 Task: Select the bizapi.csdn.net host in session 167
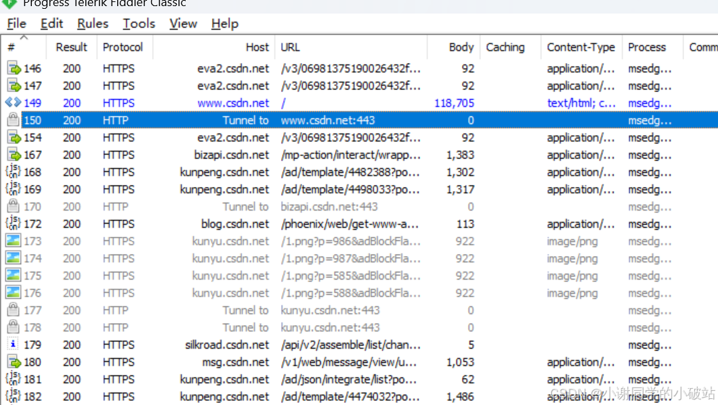231,155
